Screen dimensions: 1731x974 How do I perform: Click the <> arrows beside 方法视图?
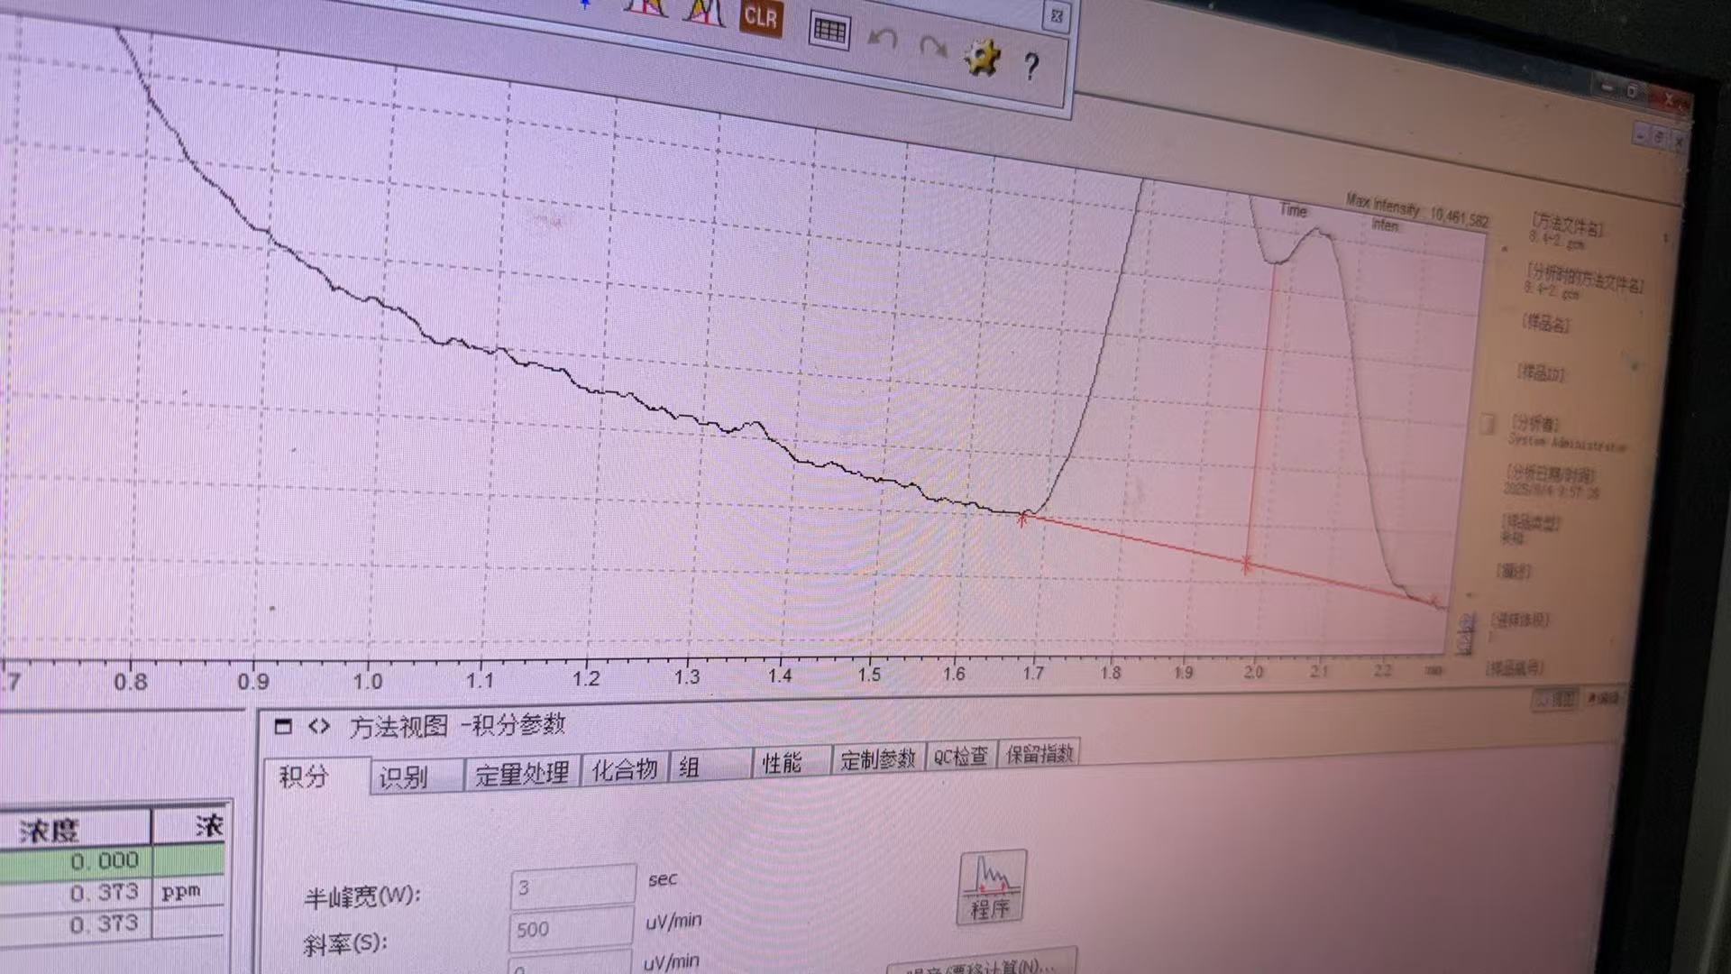(318, 726)
